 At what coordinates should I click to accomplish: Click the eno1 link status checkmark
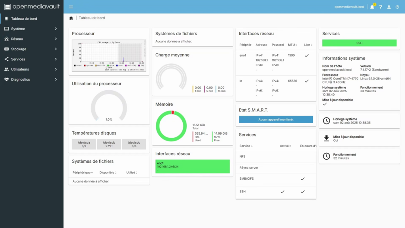pos(307,56)
